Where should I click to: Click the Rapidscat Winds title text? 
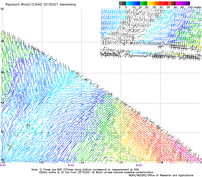click(41, 5)
